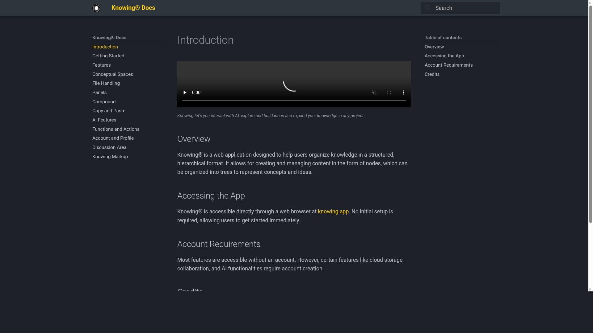Click the video caption text
The width and height of the screenshot is (593, 333).
coord(271,116)
